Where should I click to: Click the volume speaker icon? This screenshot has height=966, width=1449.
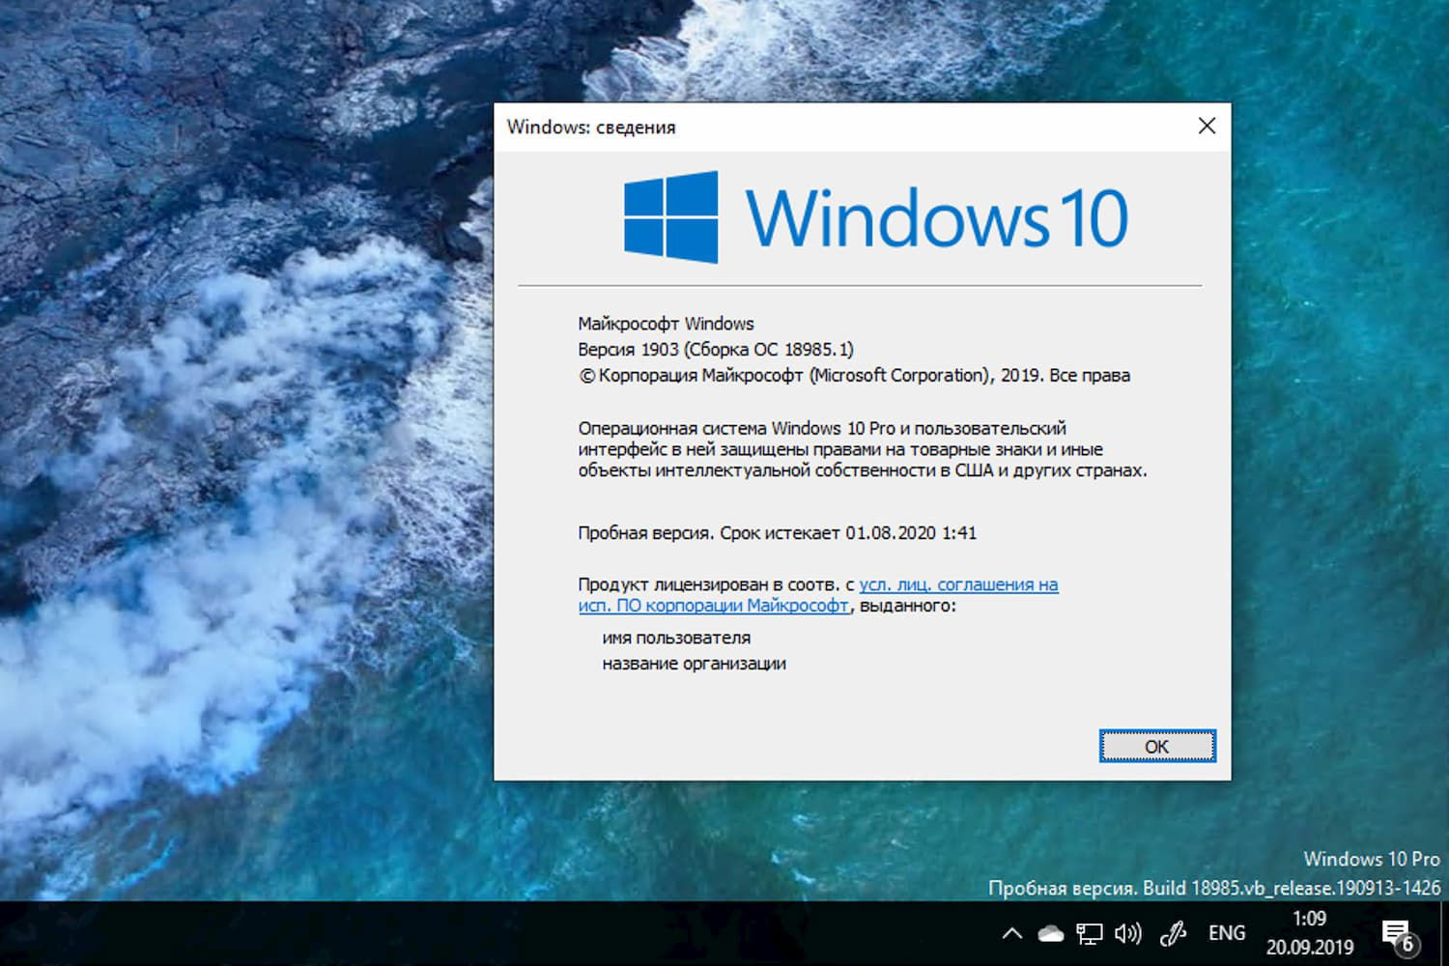pyautogui.click(x=1128, y=933)
